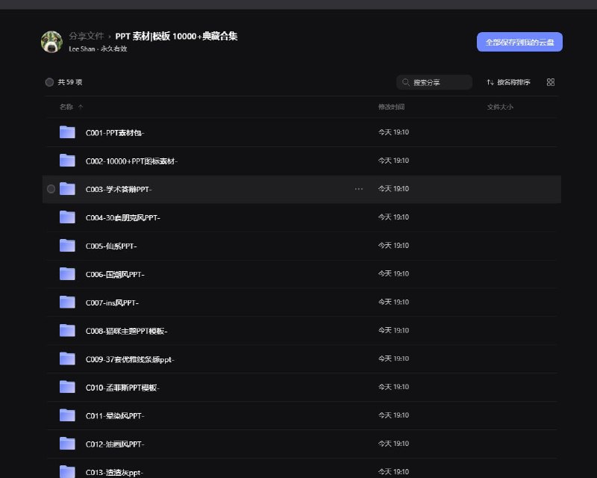Select the C003-学术答辩PPT row checkbox

tap(51, 188)
